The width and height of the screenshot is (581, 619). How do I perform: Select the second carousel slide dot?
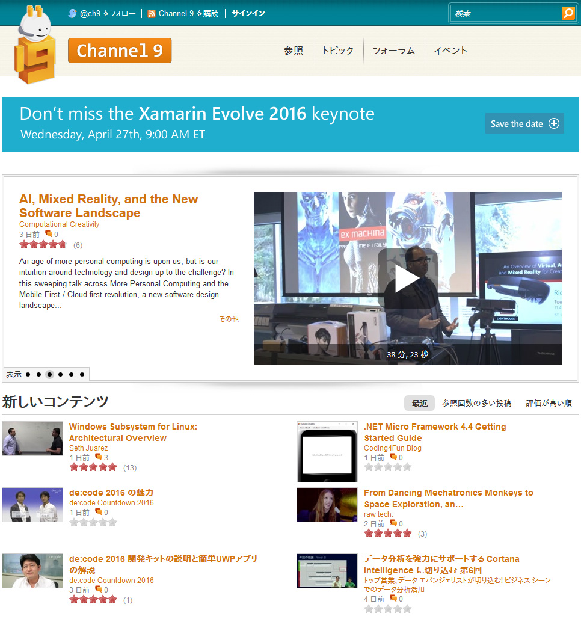click(38, 374)
